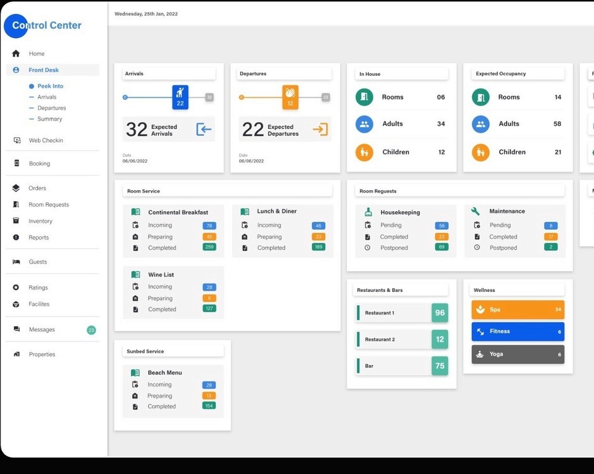Select the gray Yoga wellness bar
The image size is (594, 474).
coord(518,355)
